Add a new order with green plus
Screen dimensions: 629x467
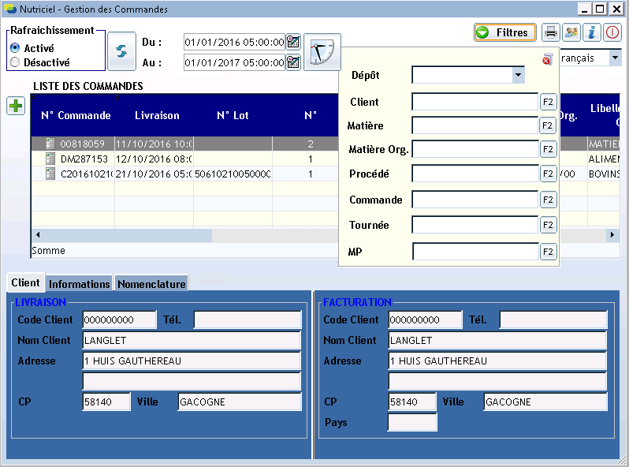16,106
